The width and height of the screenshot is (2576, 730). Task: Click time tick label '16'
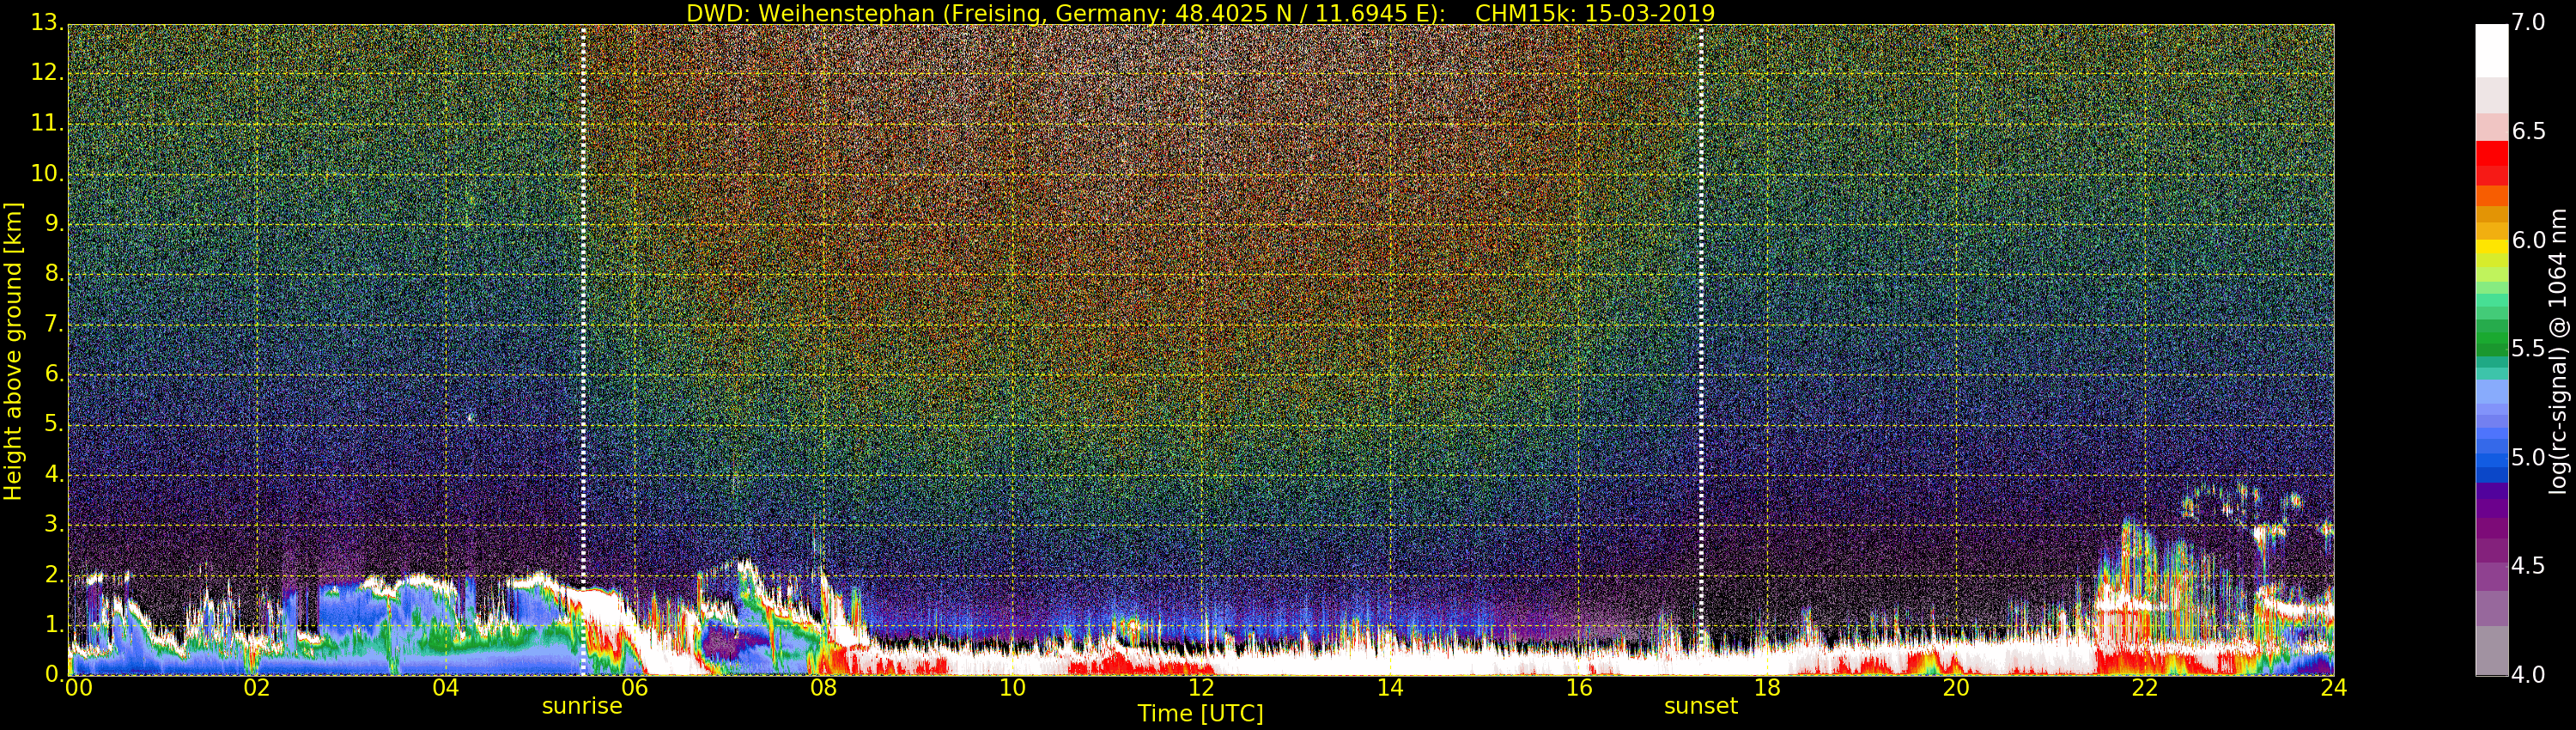[x=1579, y=688]
